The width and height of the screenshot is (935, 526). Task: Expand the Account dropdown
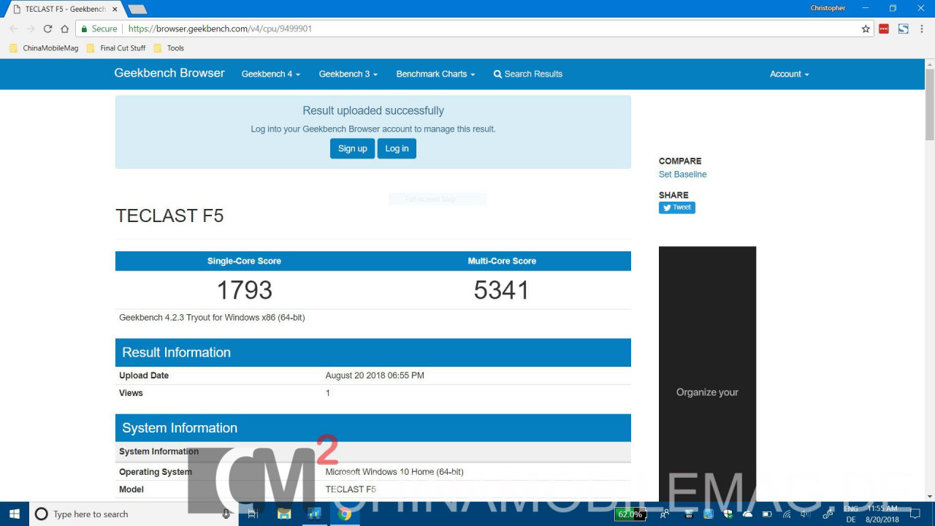pyautogui.click(x=789, y=74)
